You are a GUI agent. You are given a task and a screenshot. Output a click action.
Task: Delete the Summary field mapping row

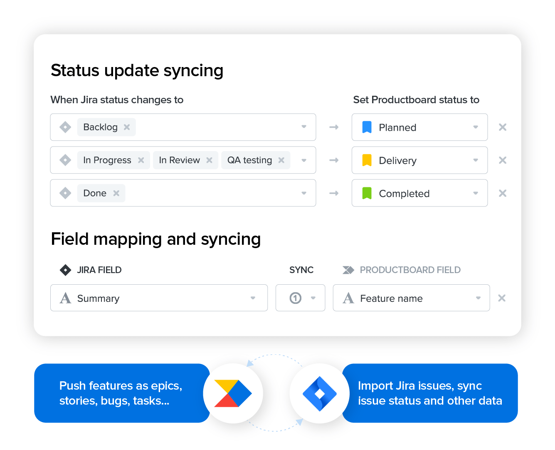click(x=502, y=298)
